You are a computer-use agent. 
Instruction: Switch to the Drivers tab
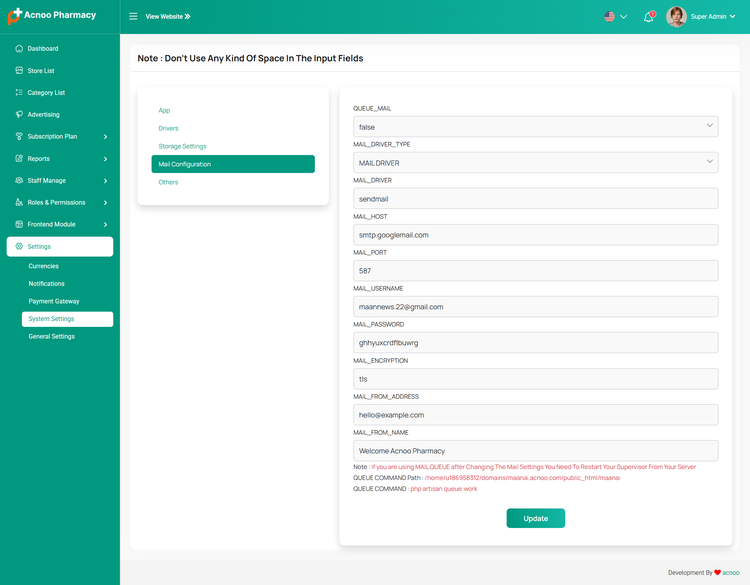pyautogui.click(x=168, y=128)
